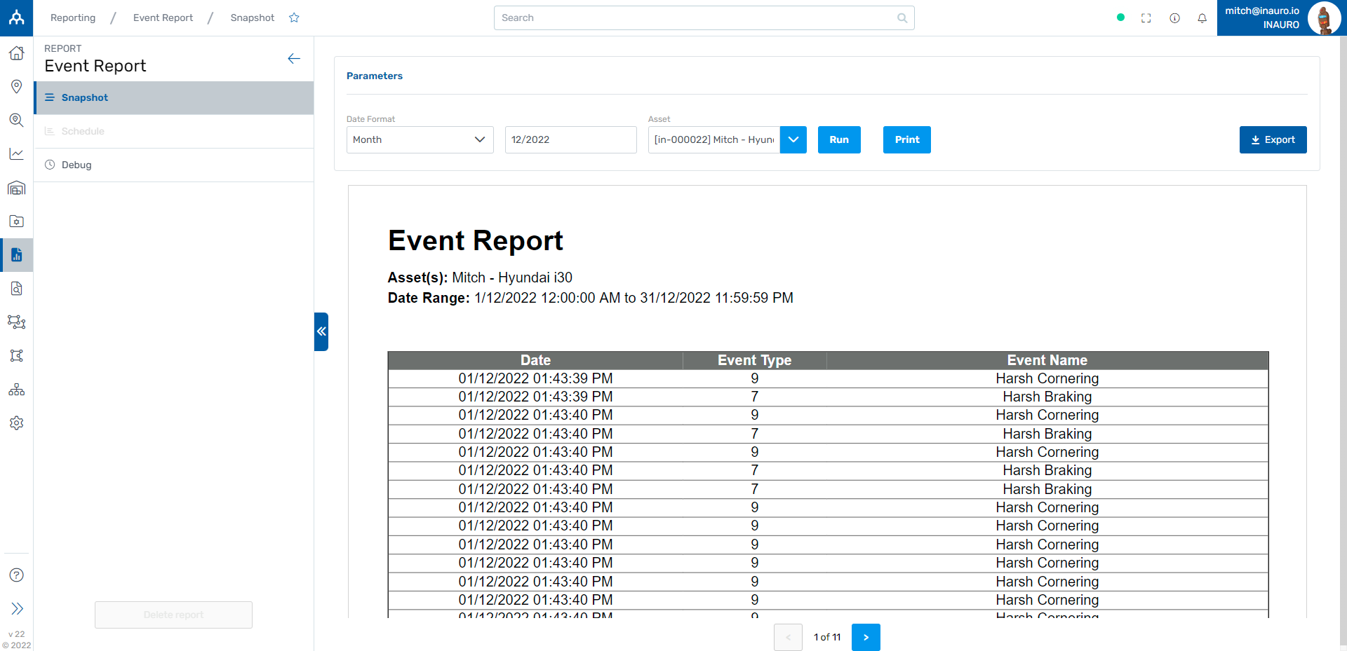
Task: Run the report
Action: (x=839, y=139)
